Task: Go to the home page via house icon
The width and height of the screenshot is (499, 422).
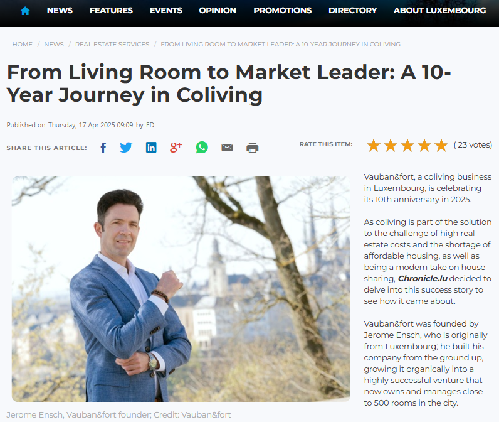Action: tap(25, 11)
